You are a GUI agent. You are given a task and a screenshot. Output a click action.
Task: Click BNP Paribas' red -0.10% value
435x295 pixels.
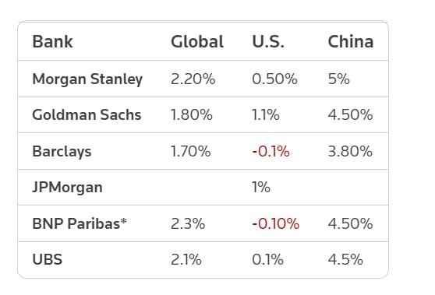(x=275, y=224)
